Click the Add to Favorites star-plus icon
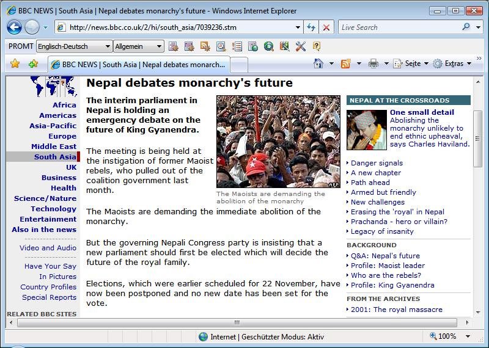This screenshot has width=489, height=348. tap(33, 63)
